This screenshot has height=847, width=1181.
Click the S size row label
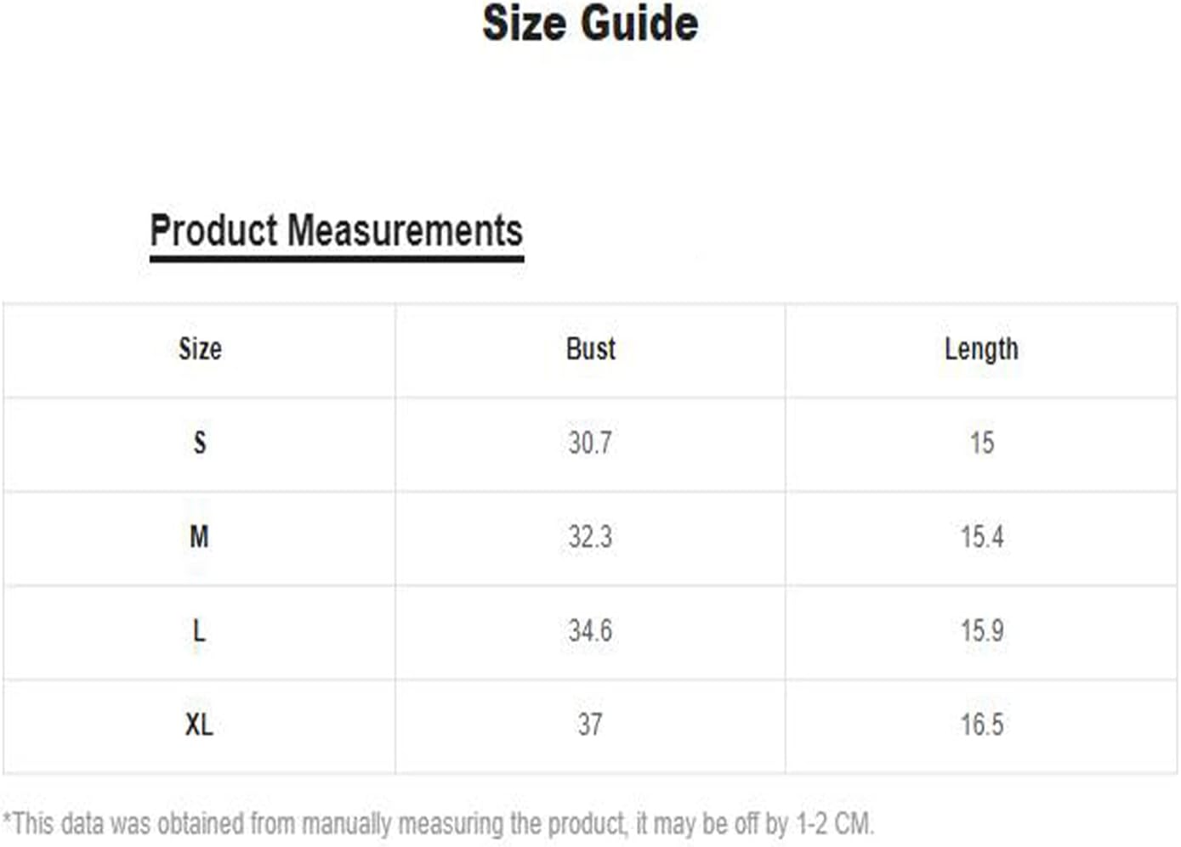coord(200,443)
